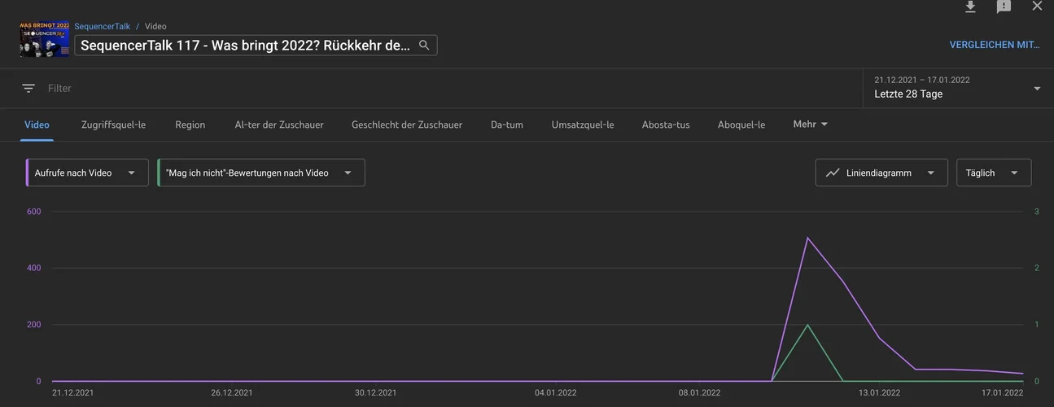Follow the SequencerTalk breadcrumb link
Viewport: 1054px width, 407px height.
point(102,27)
